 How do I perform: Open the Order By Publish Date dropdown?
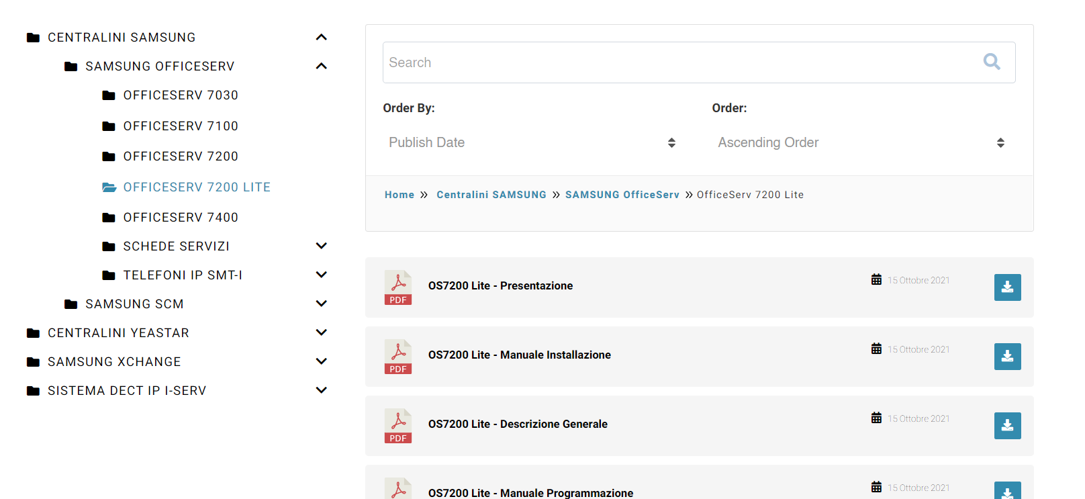[532, 142]
